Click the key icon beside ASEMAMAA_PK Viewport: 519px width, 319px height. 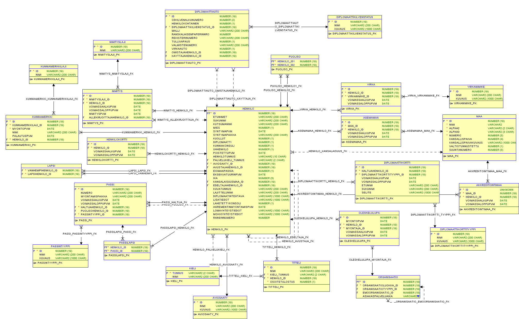tap(343, 142)
